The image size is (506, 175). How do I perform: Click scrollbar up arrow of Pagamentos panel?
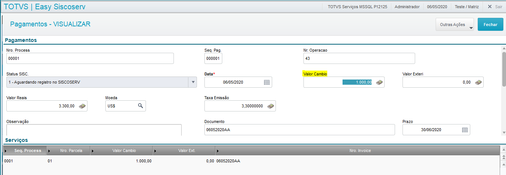tap(504, 49)
